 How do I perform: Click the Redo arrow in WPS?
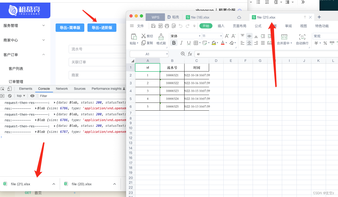click(x=187, y=26)
